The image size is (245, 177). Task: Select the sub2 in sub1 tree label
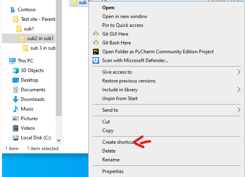click(x=40, y=38)
